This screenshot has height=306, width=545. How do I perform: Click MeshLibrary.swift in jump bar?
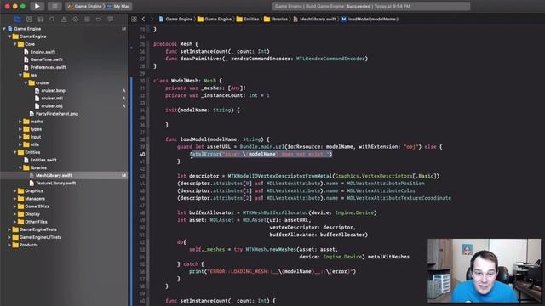pos(314,19)
